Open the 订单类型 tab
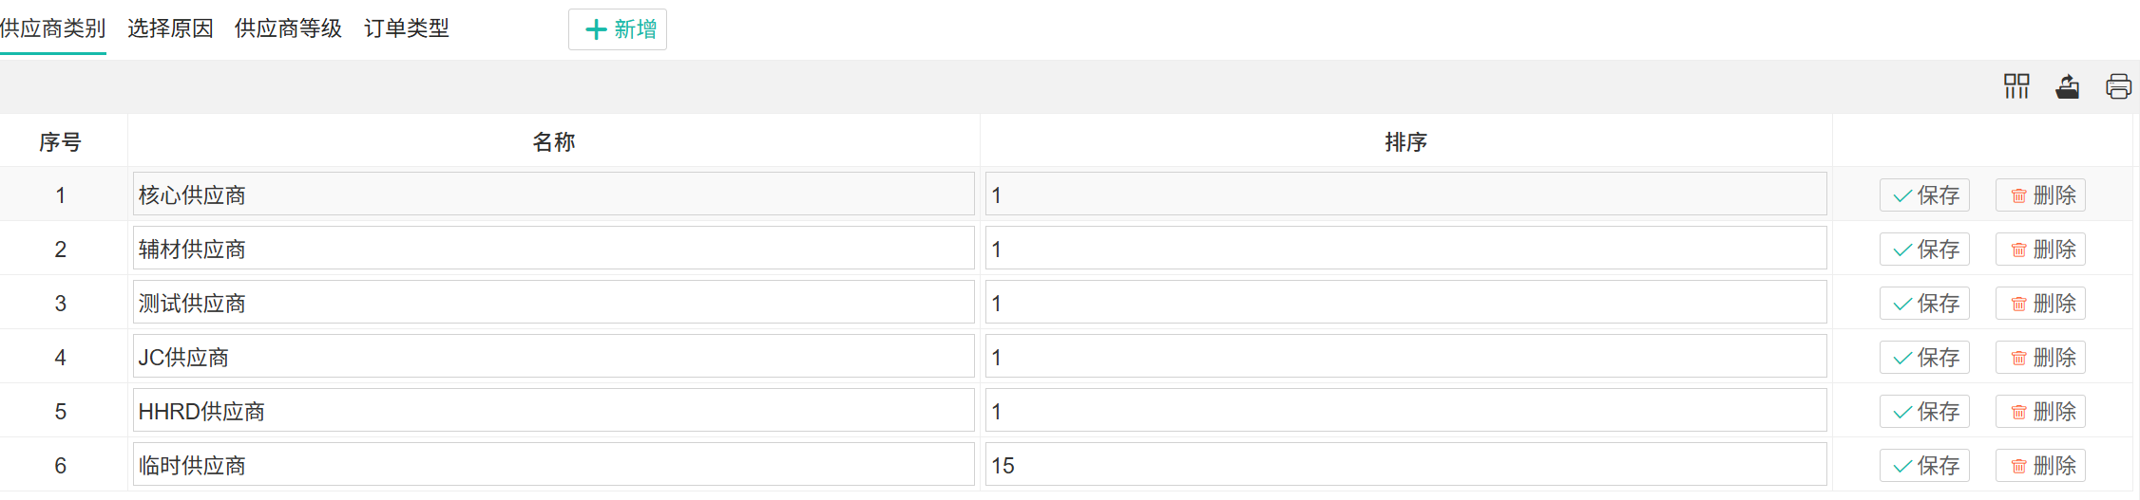Image resolution: width=2140 pixels, height=500 pixels. point(407,28)
